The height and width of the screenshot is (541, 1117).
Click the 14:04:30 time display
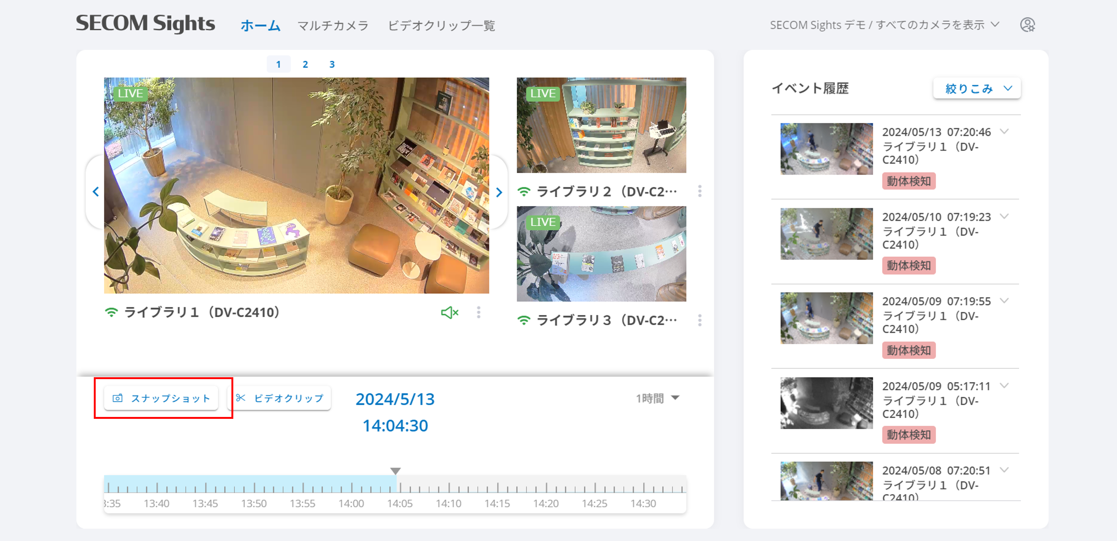[x=395, y=426]
